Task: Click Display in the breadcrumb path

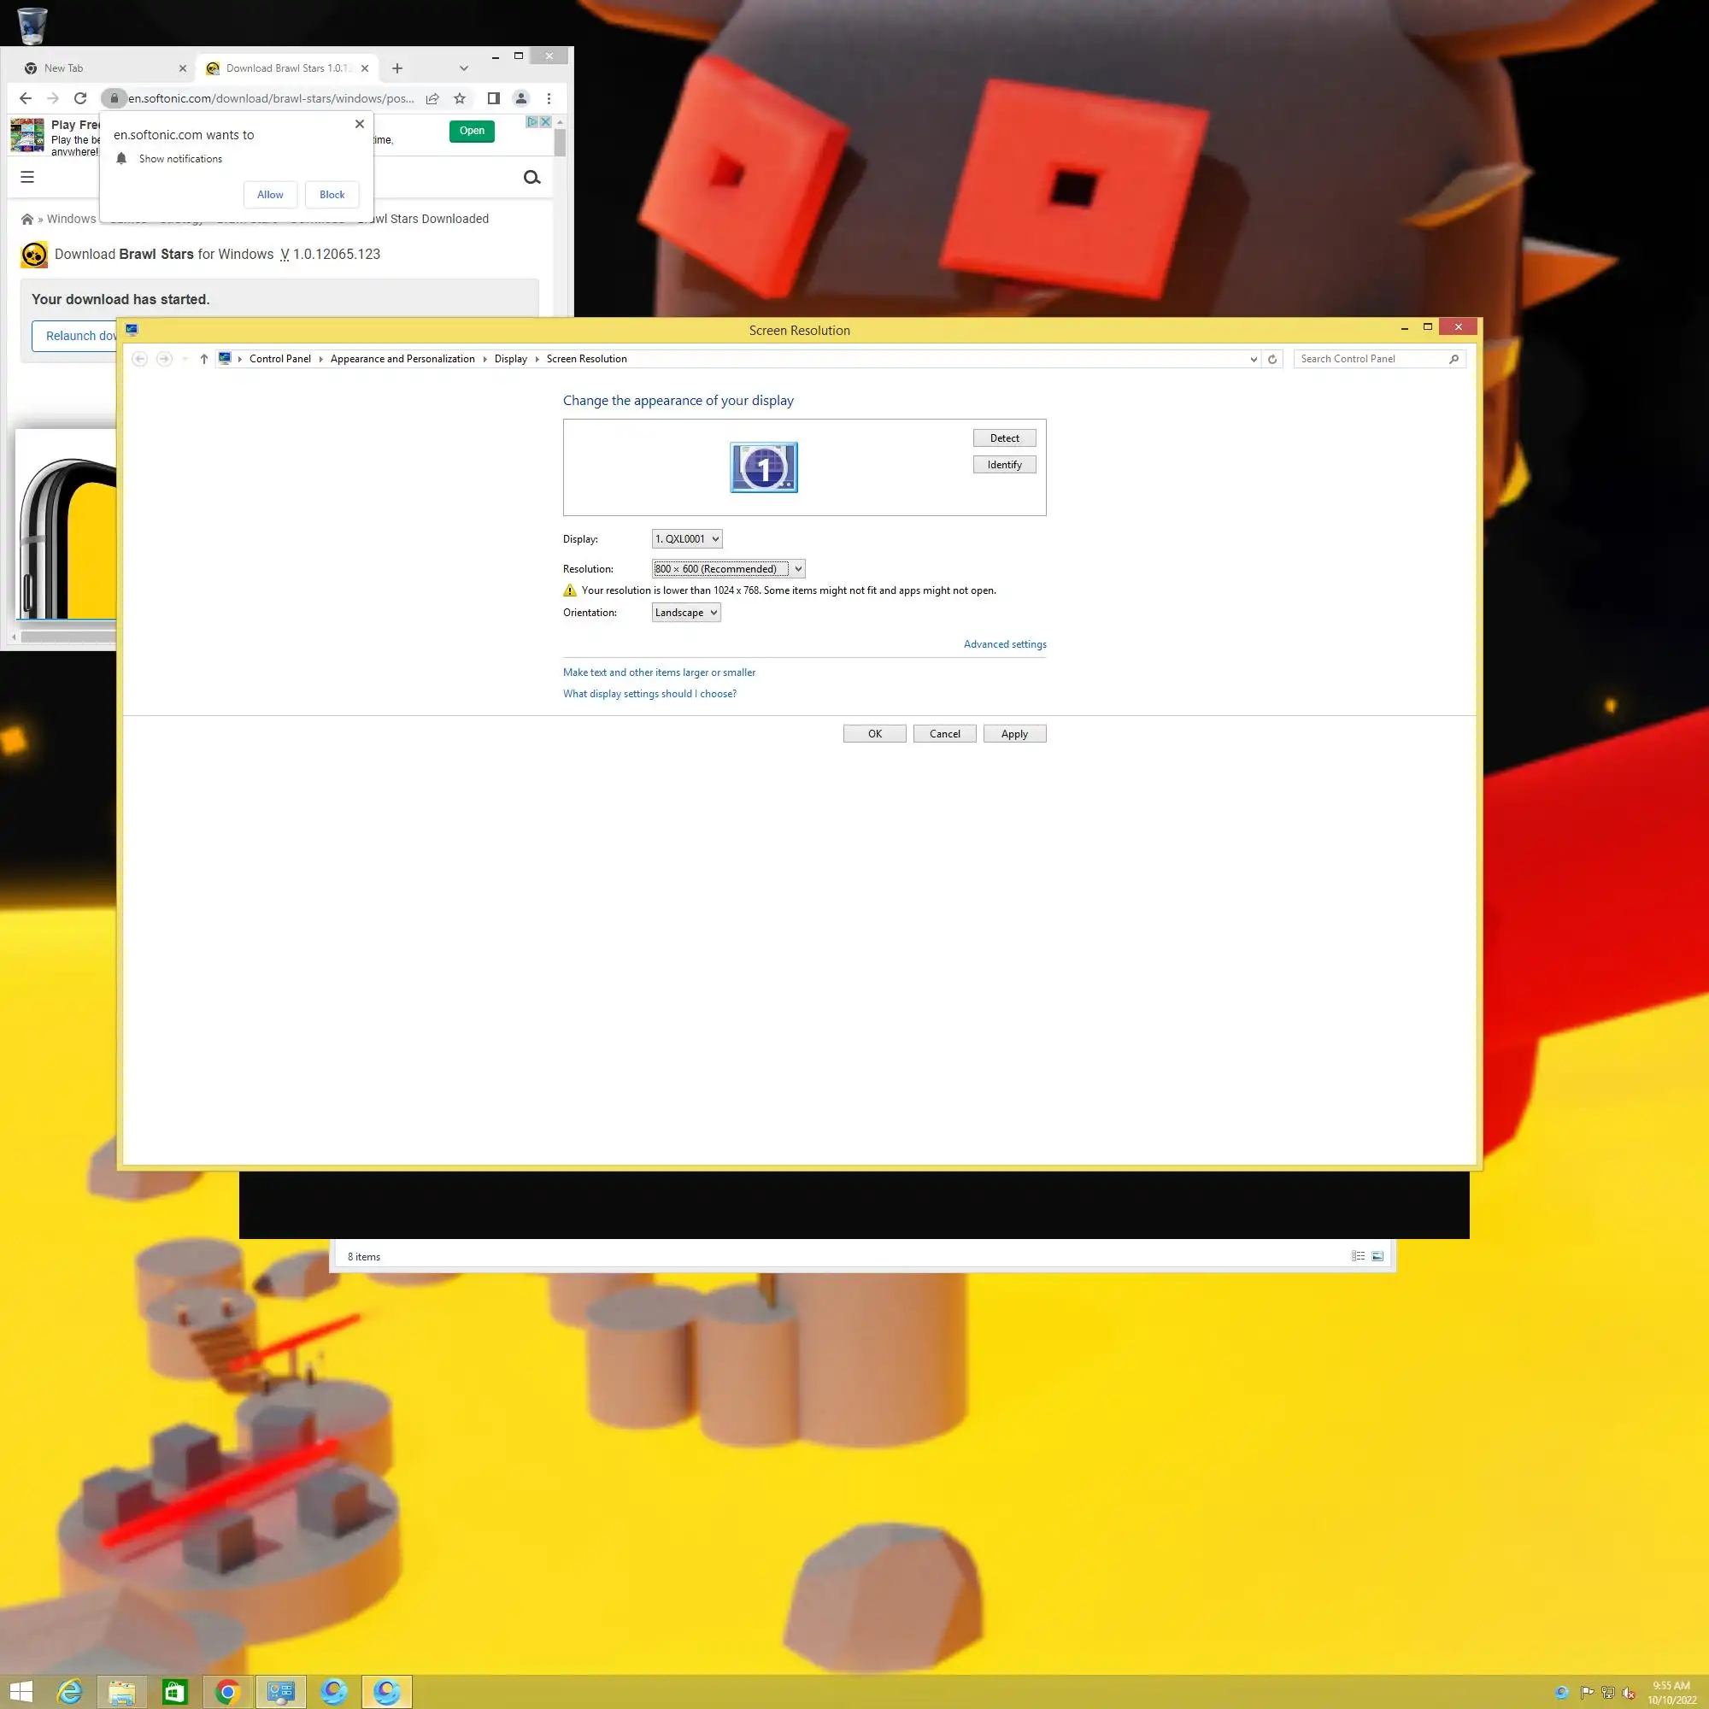Action: pos(509,359)
